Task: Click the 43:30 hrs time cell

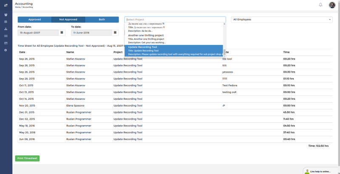Action: (289, 112)
